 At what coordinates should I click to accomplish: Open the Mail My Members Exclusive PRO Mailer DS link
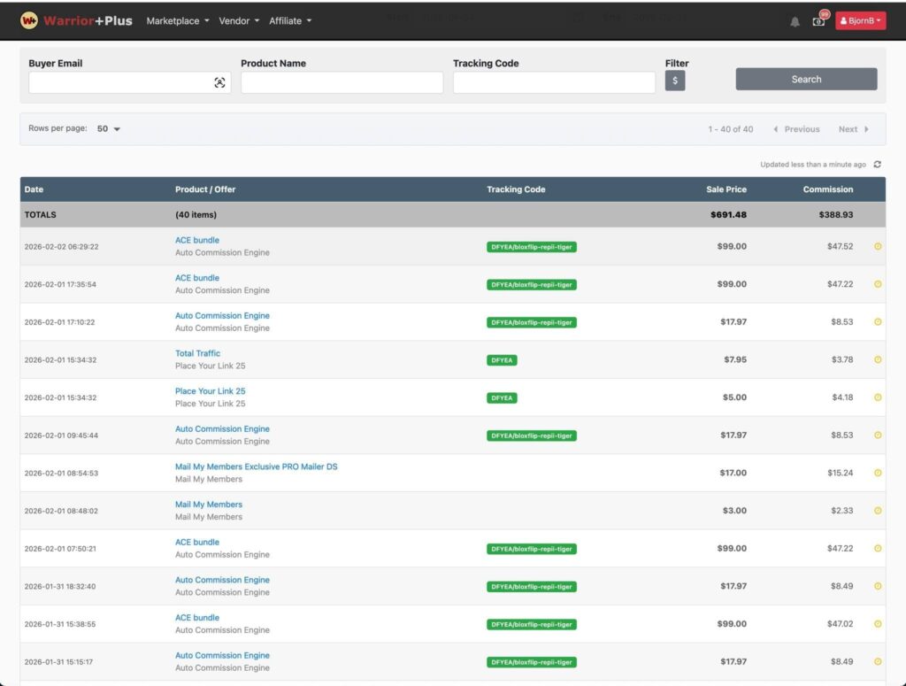click(256, 466)
